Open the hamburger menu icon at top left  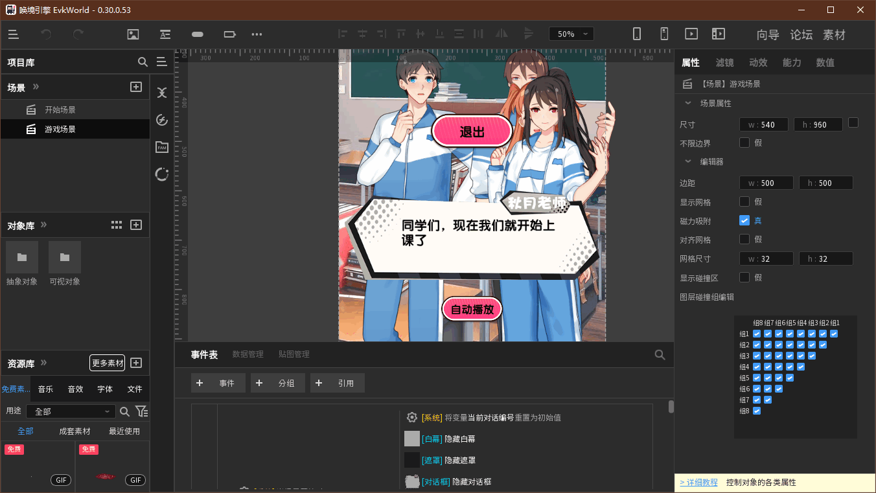(13, 34)
